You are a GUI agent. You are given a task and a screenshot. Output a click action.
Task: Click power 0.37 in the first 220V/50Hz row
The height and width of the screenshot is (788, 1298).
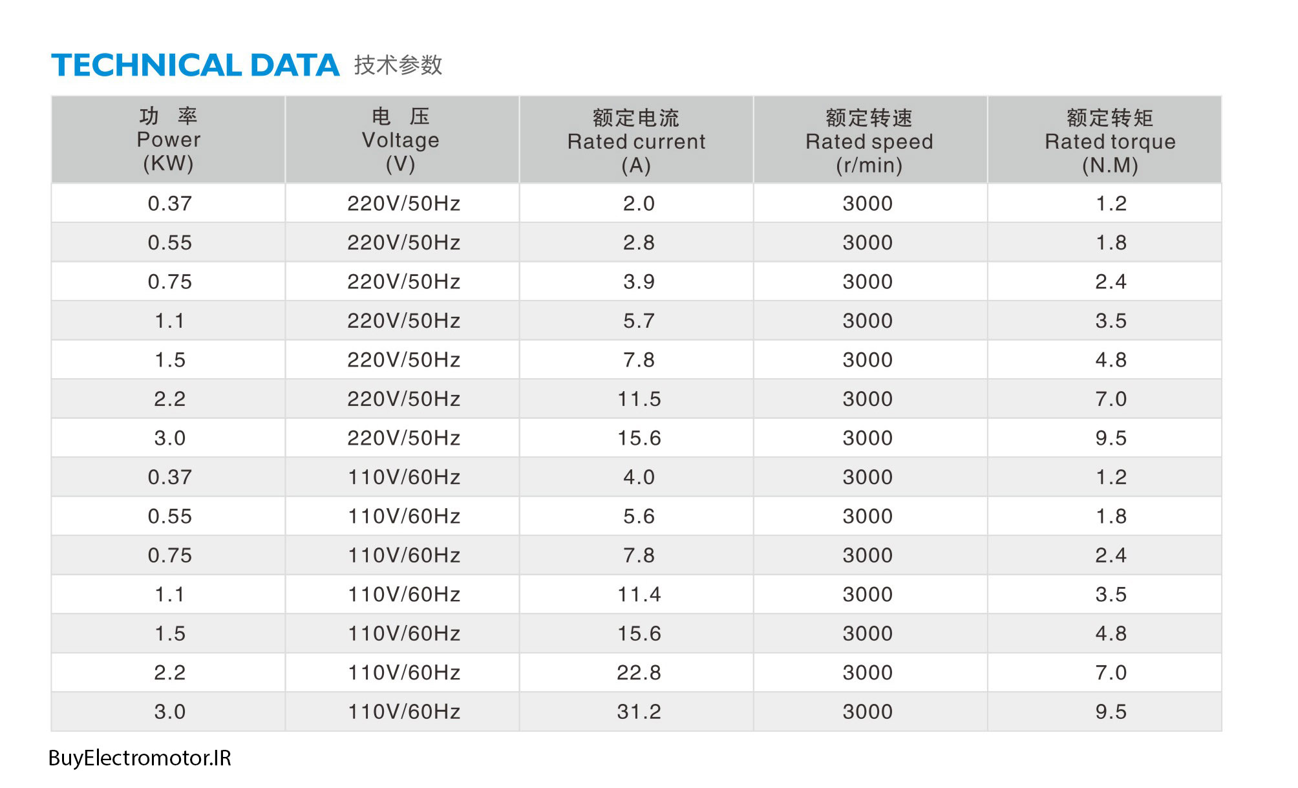(x=169, y=204)
